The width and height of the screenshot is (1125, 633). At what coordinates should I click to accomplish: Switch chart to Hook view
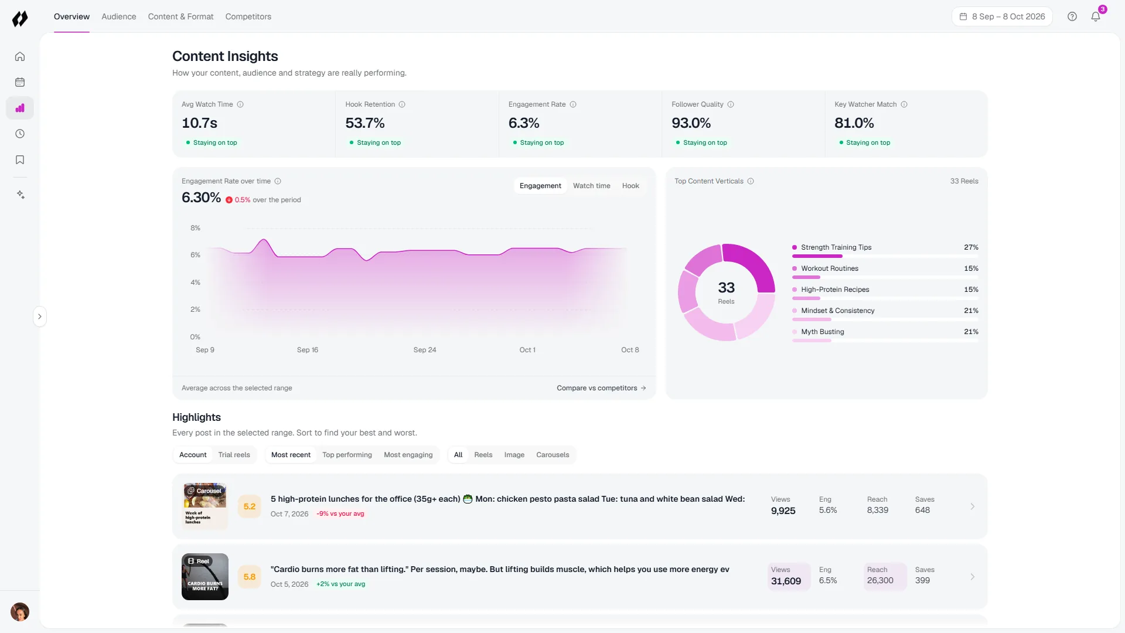630,186
